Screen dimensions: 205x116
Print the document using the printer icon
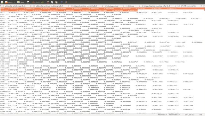(x=28, y=2)
